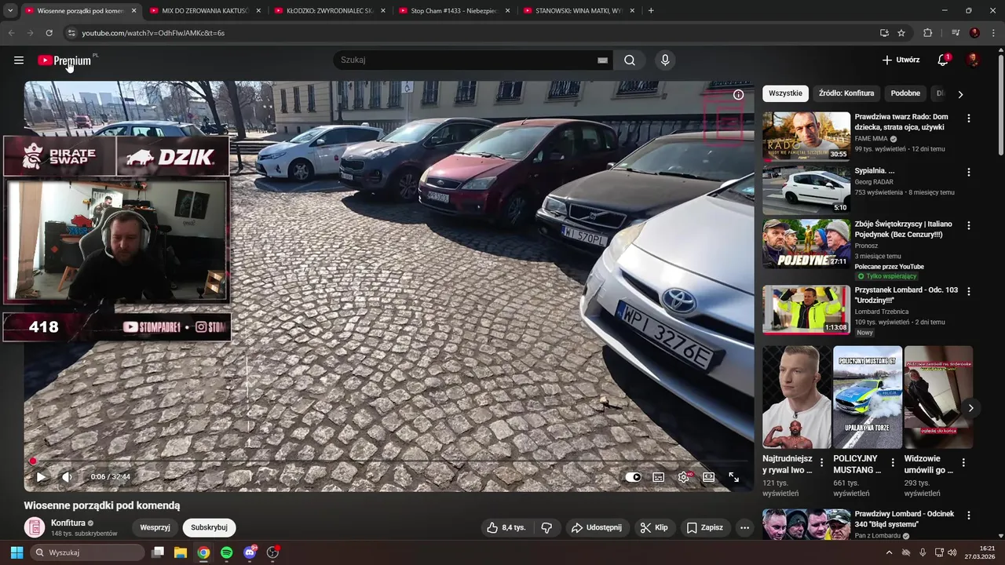
Task: Mute the video volume
Action: [68, 477]
